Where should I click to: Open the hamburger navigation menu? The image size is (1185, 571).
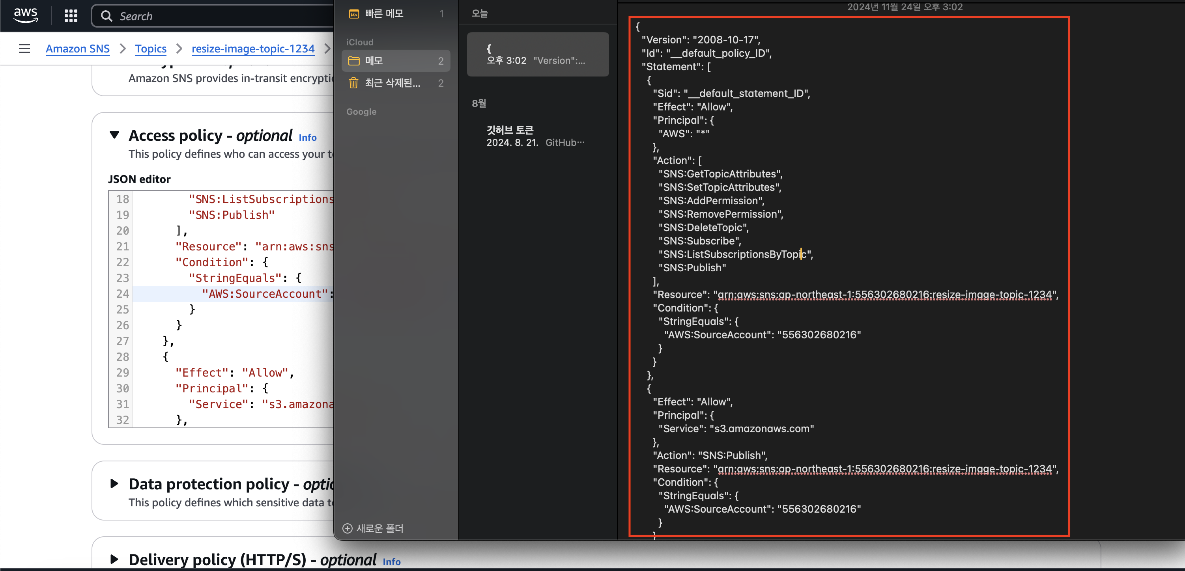pos(24,48)
